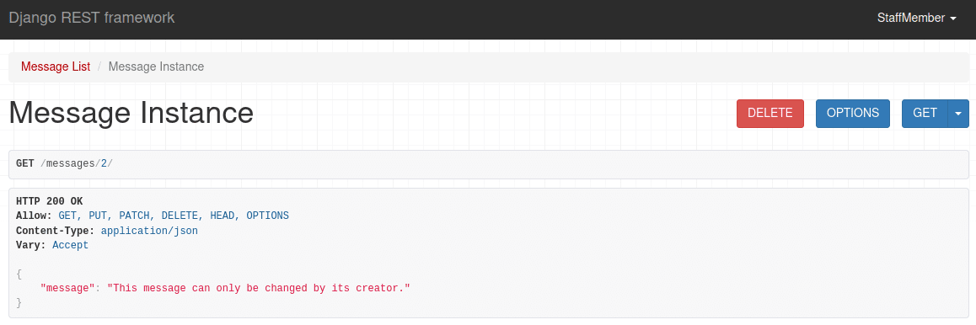976x325 pixels.
Task: Click the GET button
Action: tap(925, 114)
